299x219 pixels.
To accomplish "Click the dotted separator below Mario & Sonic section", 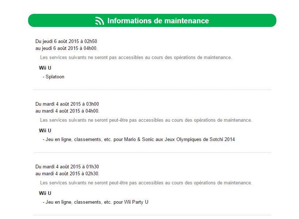I will pyautogui.click(x=152, y=152).
